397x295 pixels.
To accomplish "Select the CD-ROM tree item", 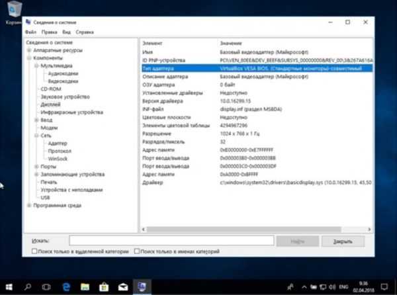I will (x=51, y=89).
